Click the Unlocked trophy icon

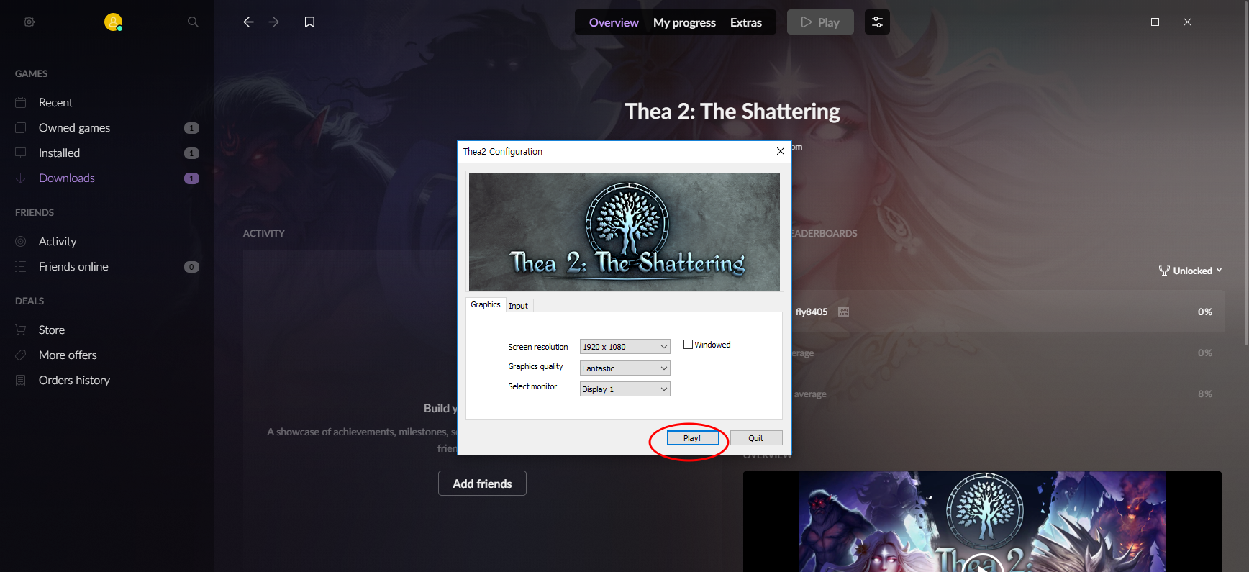1164,271
